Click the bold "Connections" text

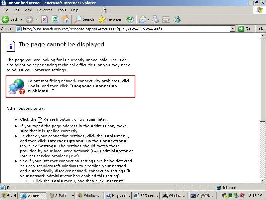(113, 141)
